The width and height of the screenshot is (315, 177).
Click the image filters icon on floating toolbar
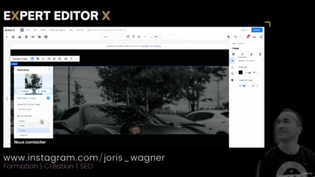(60, 59)
